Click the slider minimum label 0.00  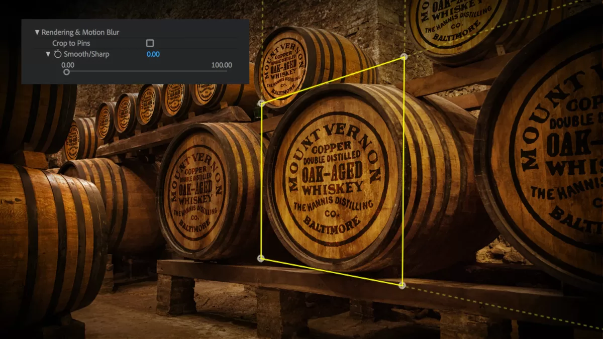click(68, 65)
